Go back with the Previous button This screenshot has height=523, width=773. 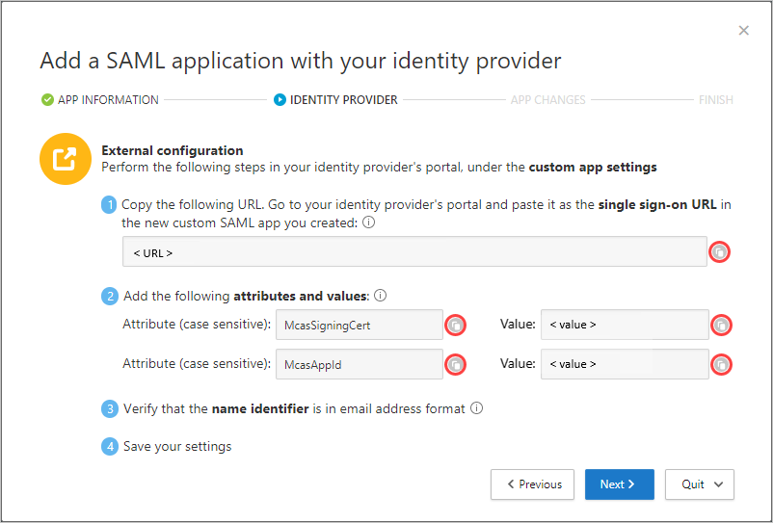(532, 484)
